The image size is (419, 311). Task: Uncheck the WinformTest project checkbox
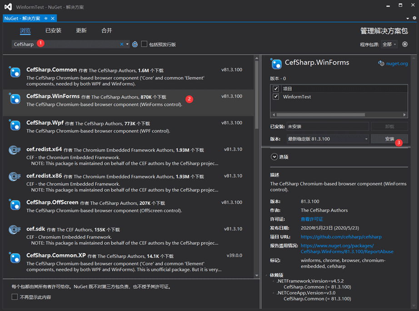point(276,97)
